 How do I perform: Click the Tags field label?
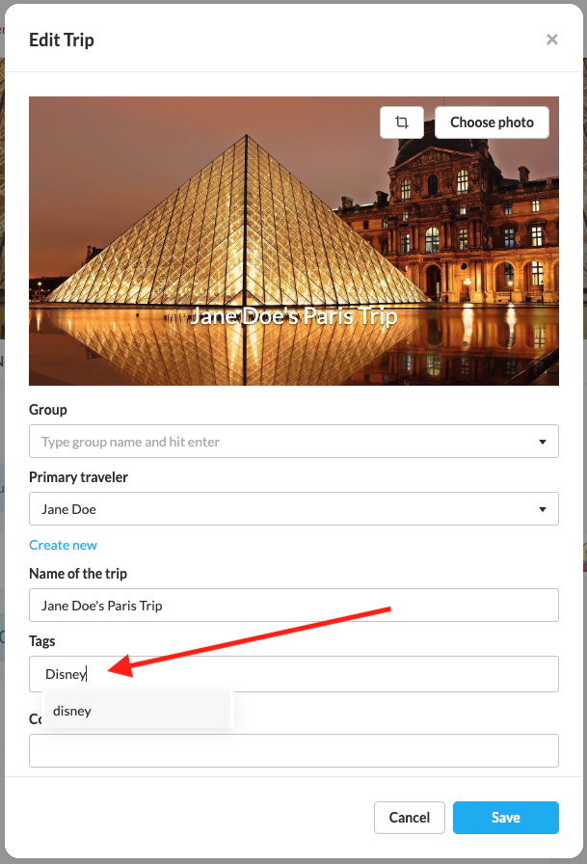(42, 641)
